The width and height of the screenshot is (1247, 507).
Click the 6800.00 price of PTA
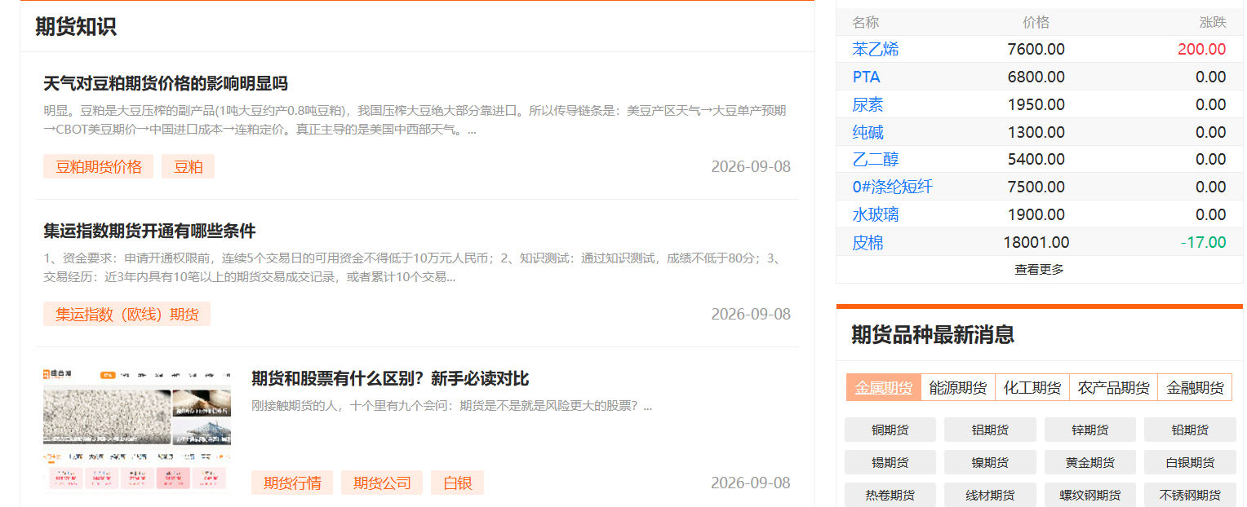pos(1036,77)
